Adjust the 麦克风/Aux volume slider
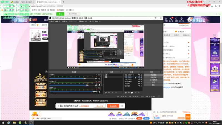222x125 pixels. (x=72, y=92)
